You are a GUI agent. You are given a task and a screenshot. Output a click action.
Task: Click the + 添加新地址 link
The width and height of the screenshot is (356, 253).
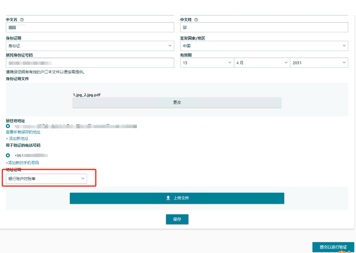pos(17,138)
